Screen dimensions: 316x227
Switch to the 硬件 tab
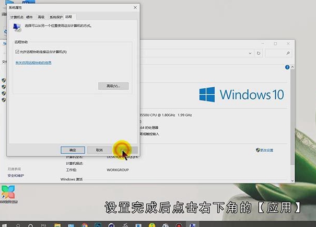click(x=29, y=17)
